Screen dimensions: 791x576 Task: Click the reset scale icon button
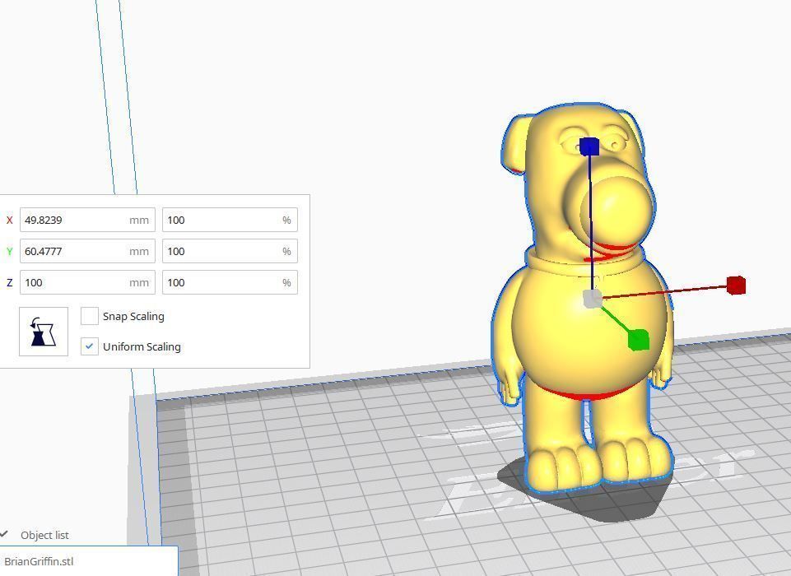pos(44,332)
